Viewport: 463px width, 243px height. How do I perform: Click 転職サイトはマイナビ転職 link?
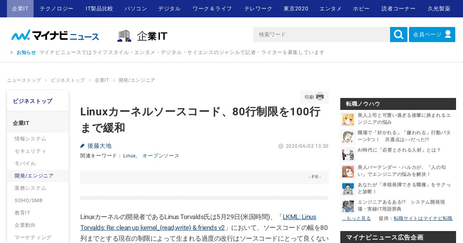point(423,218)
